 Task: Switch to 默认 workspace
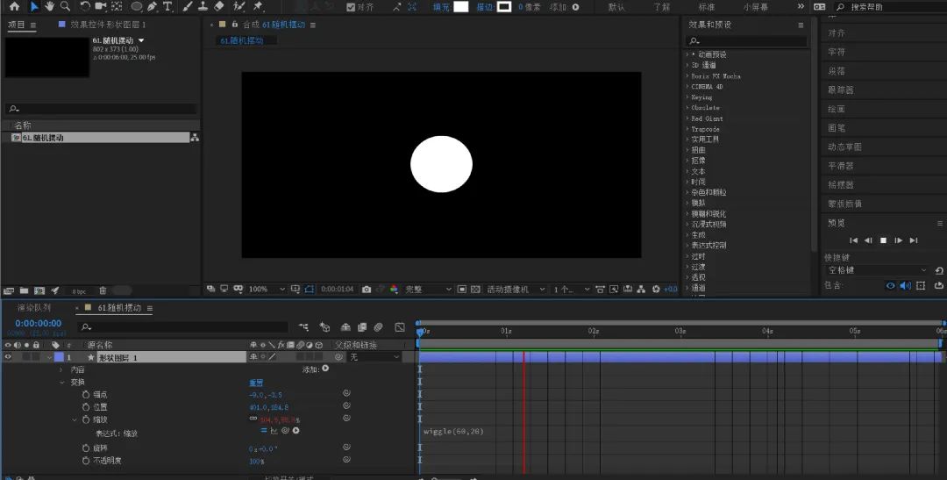pos(616,7)
